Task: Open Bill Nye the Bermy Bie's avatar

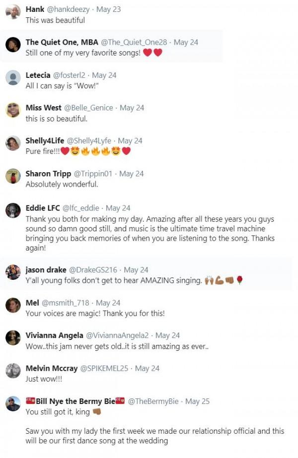Action: pyautogui.click(x=13, y=403)
